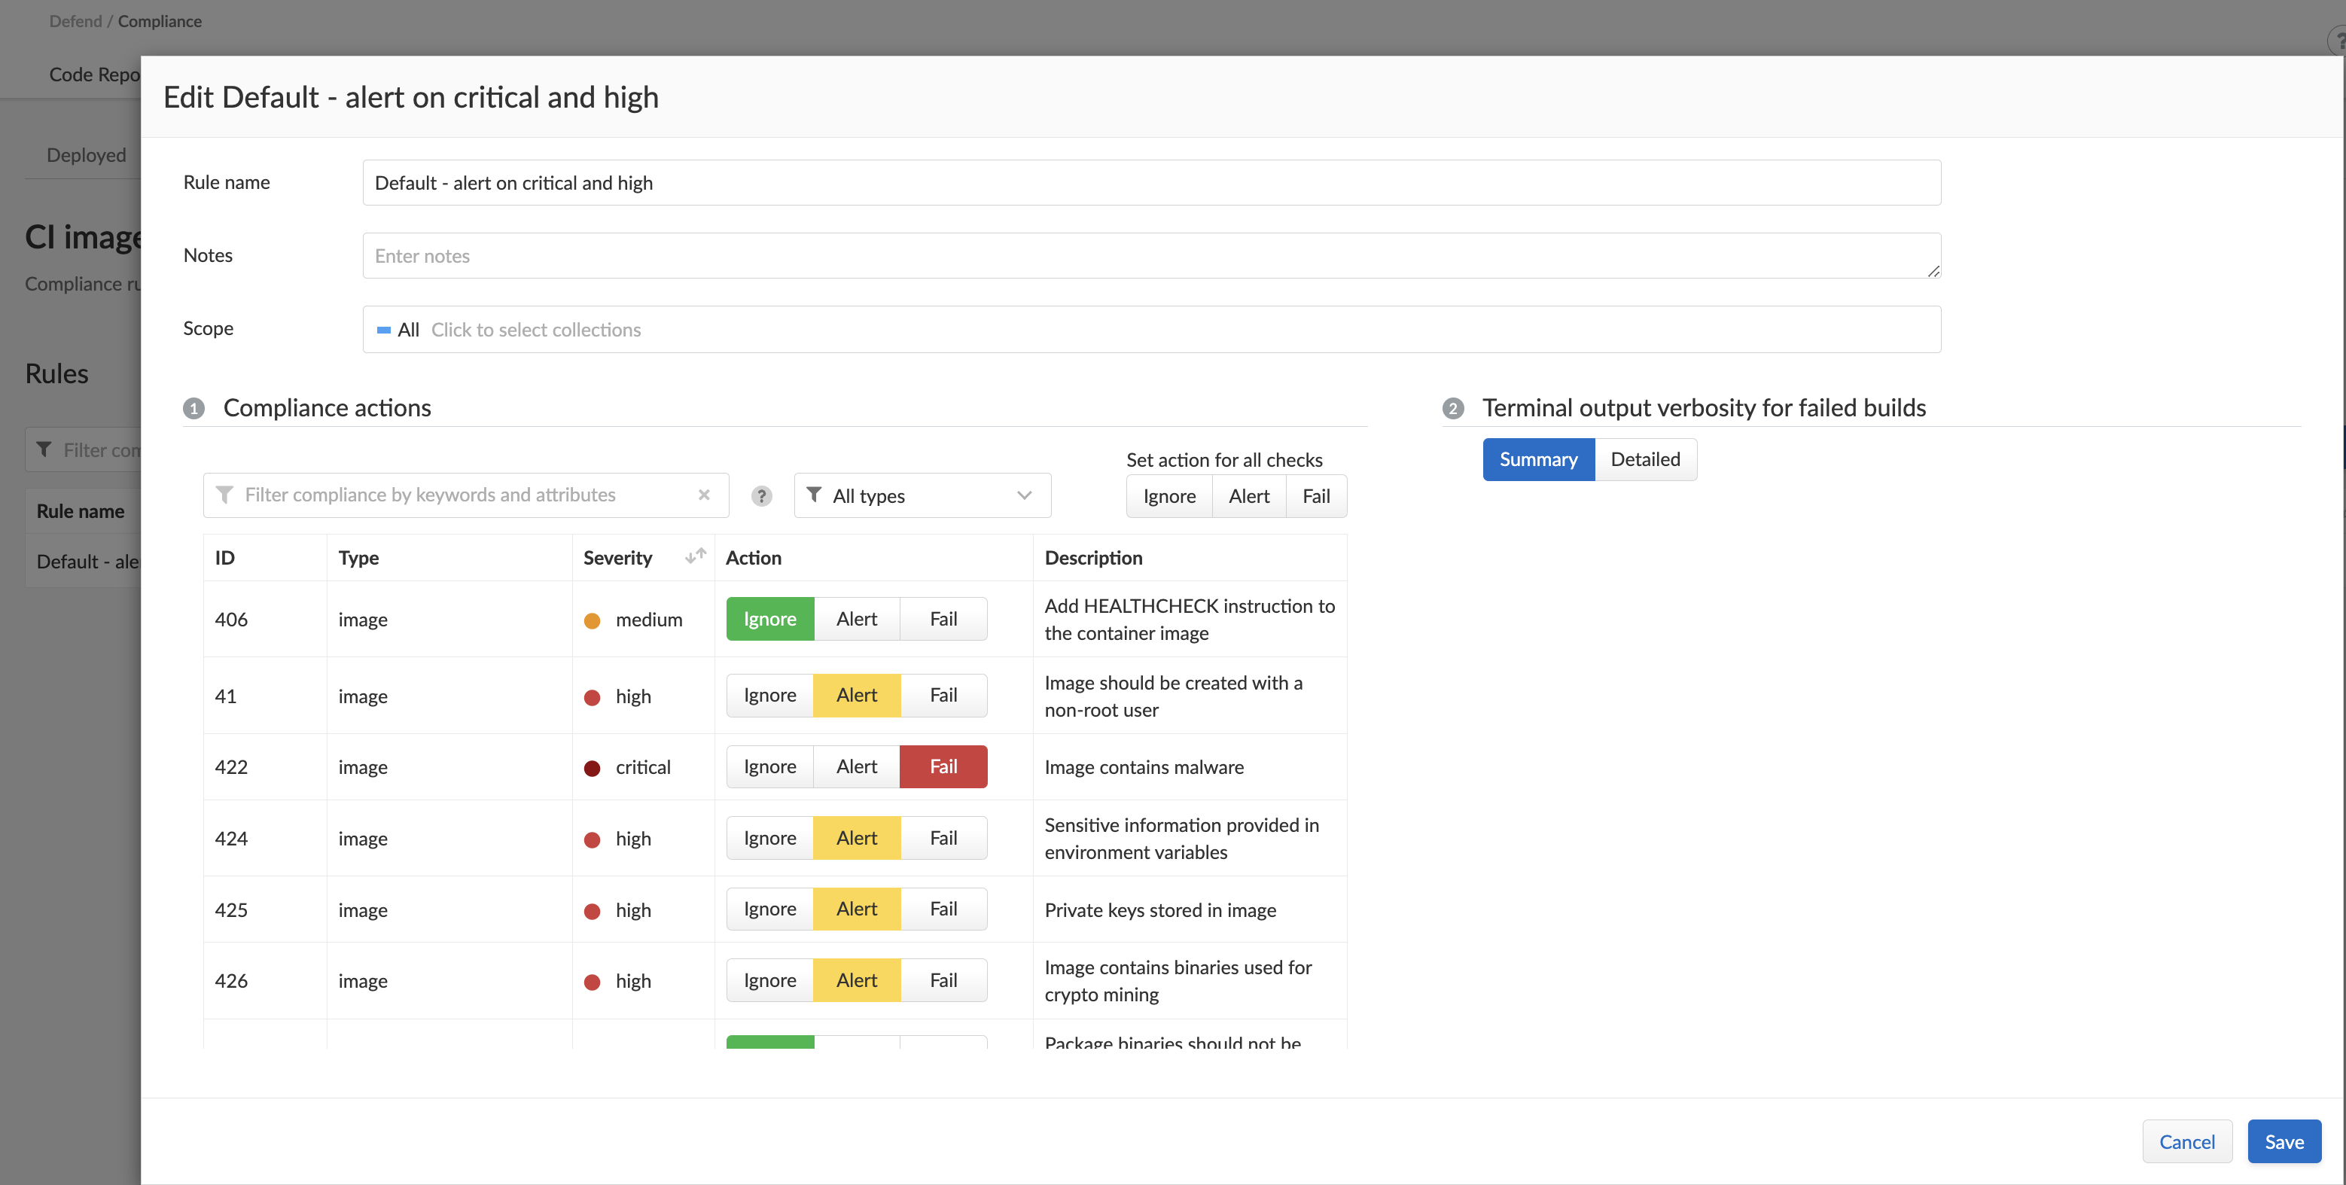The height and width of the screenshot is (1185, 2346).
Task: Click the Scope collections selector
Action: coord(1151,330)
